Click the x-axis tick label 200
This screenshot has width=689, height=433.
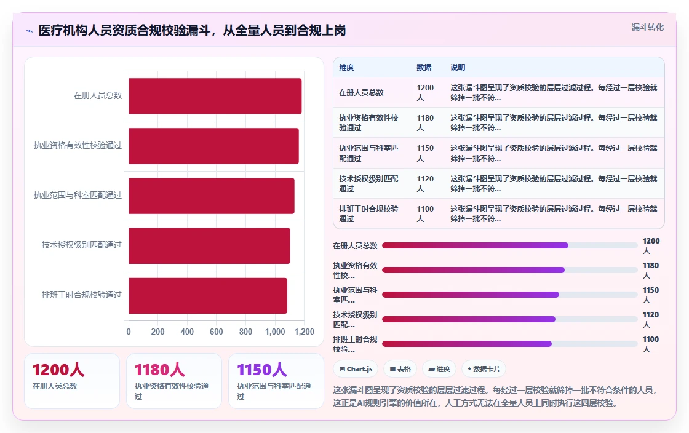click(x=157, y=332)
